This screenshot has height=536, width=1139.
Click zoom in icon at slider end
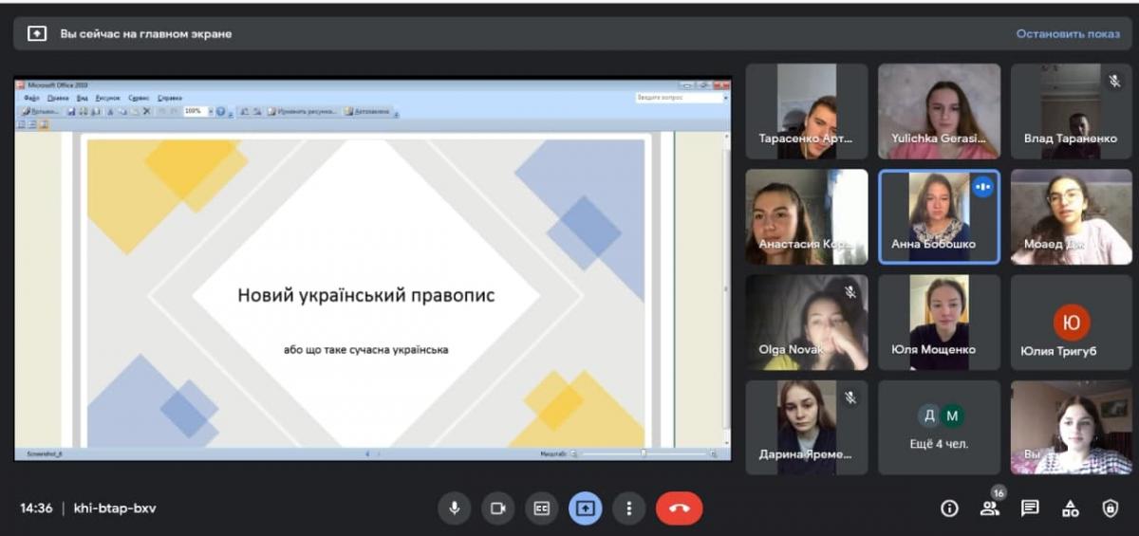pos(713,453)
